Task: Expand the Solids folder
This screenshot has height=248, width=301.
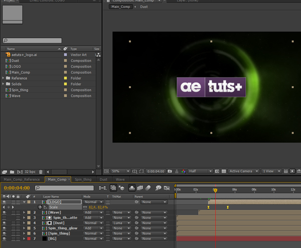Action: point(3,84)
